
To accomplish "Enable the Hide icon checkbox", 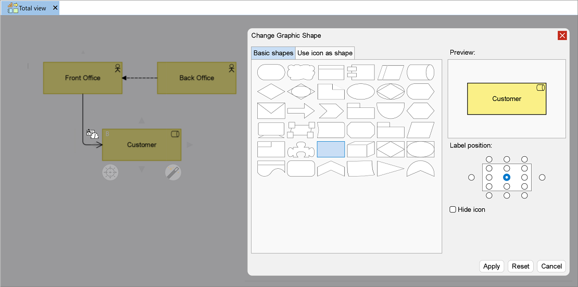I will pyautogui.click(x=453, y=209).
